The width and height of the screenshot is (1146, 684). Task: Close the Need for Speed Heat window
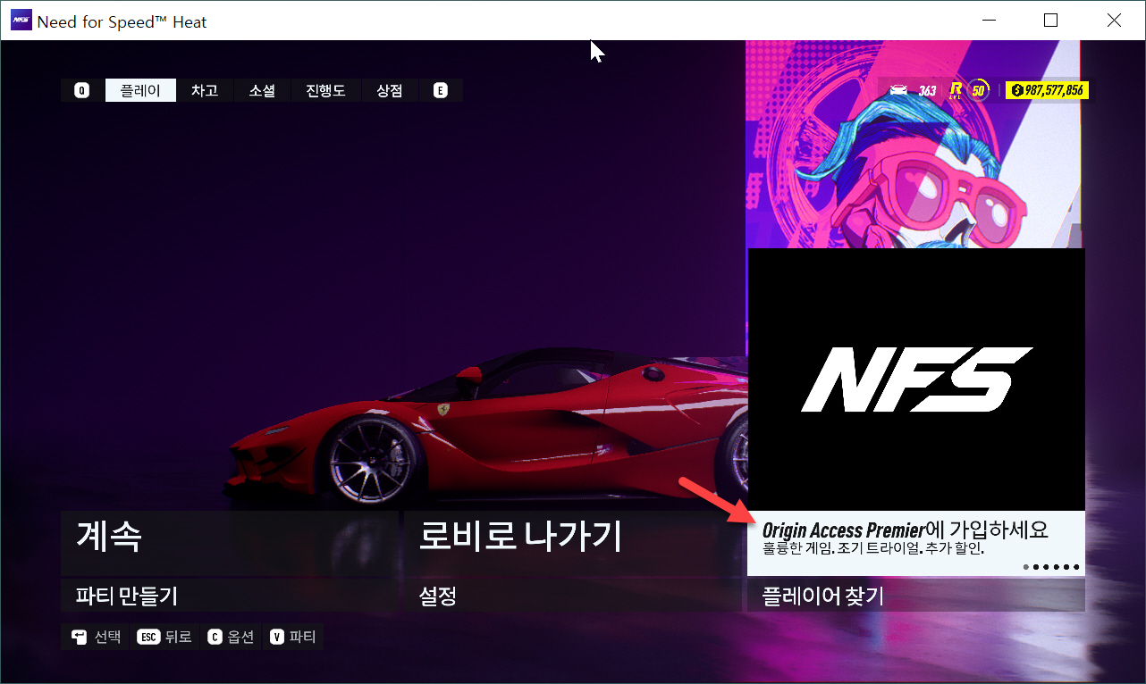[x=1113, y=21]
